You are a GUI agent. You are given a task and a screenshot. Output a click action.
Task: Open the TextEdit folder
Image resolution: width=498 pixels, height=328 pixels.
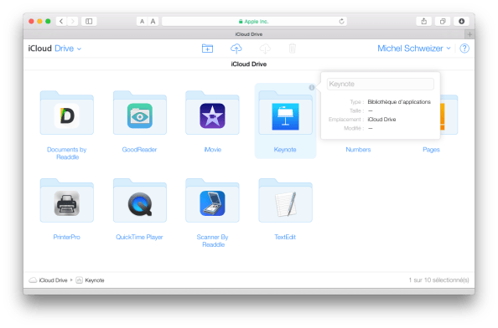coord(286,200)
